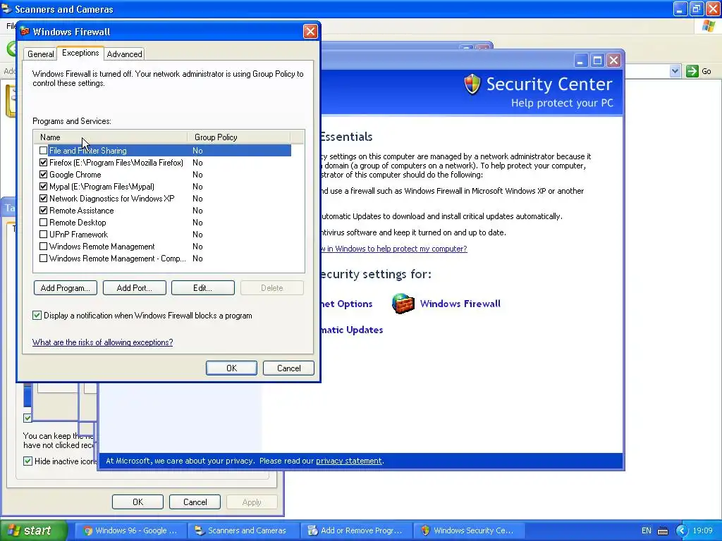Open the Advanced tab
This screenshot has height=541, width=722.
click(124, 54)
